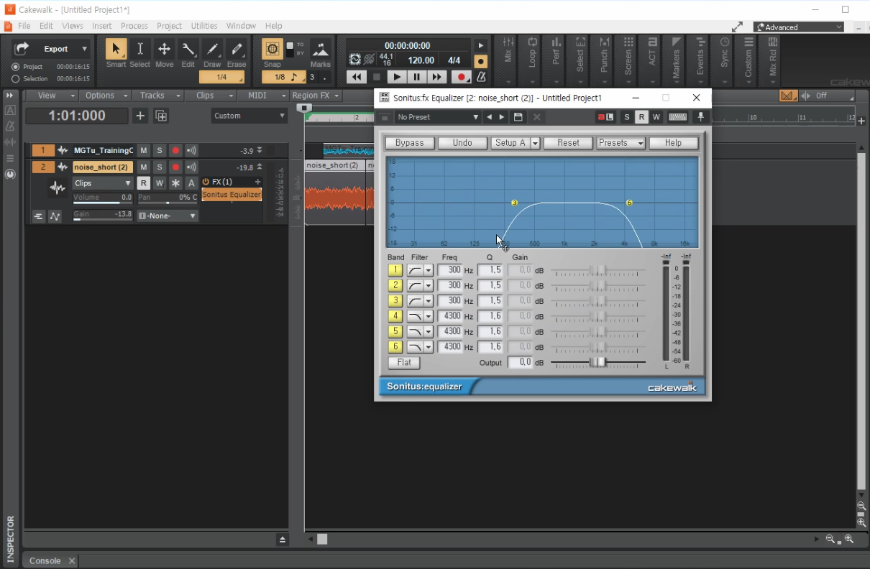Toggle input echo on noise_short (2) track
The height and width of the screenshot is (569, 870).
[191, 167]
